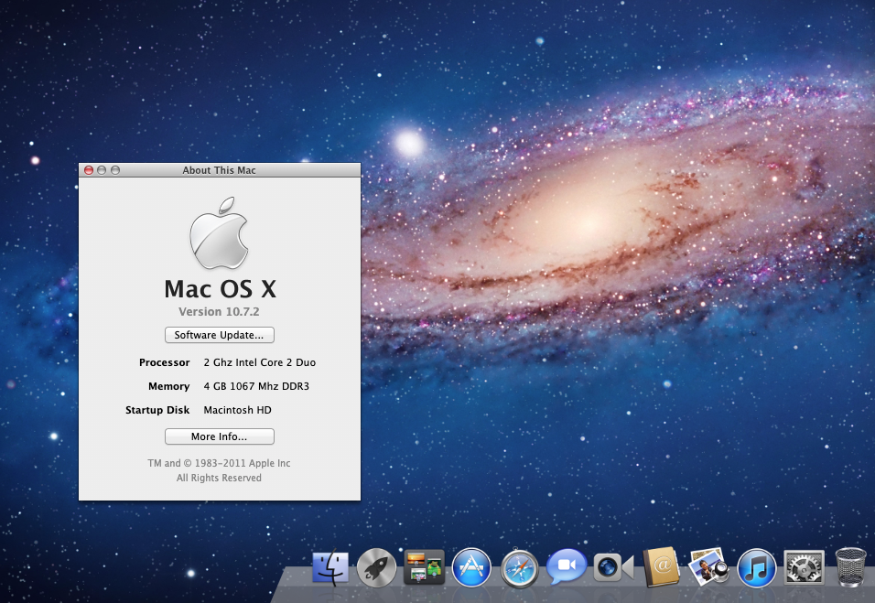Click the 'All Rights Reserved' text
This screenshot has height=603, width=875.
219,478
